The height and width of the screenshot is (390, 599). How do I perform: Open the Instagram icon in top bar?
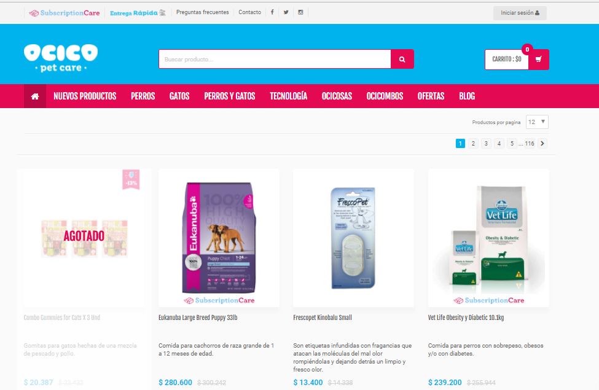300,12
